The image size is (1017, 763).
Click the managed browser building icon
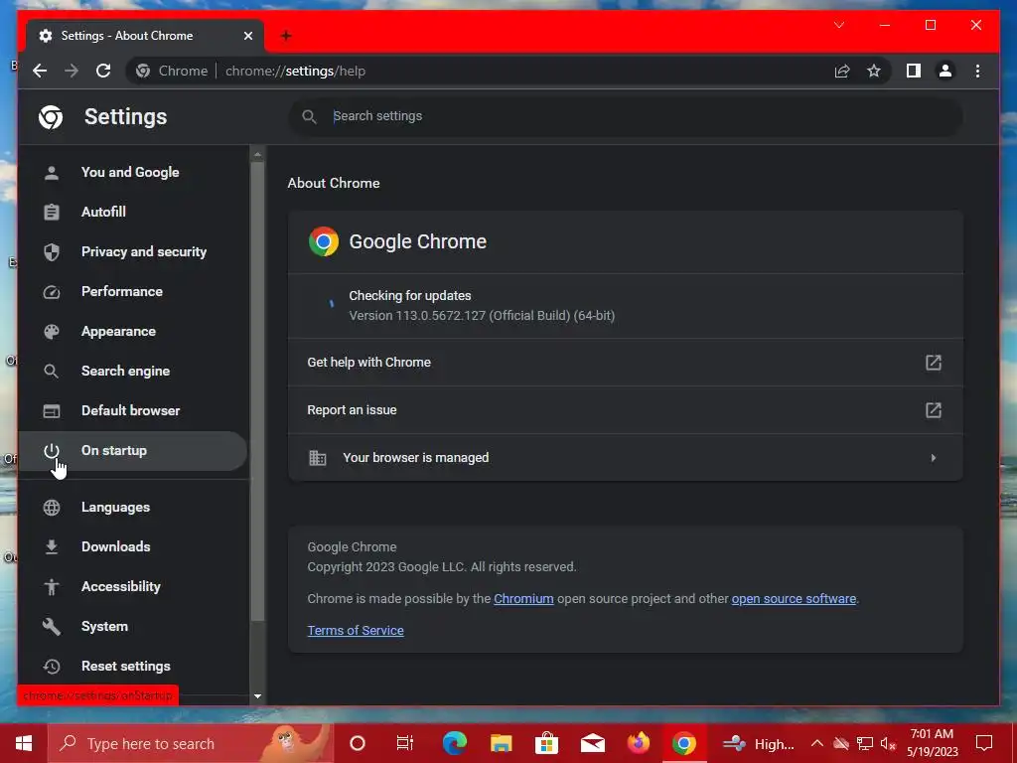coord(317,458)
